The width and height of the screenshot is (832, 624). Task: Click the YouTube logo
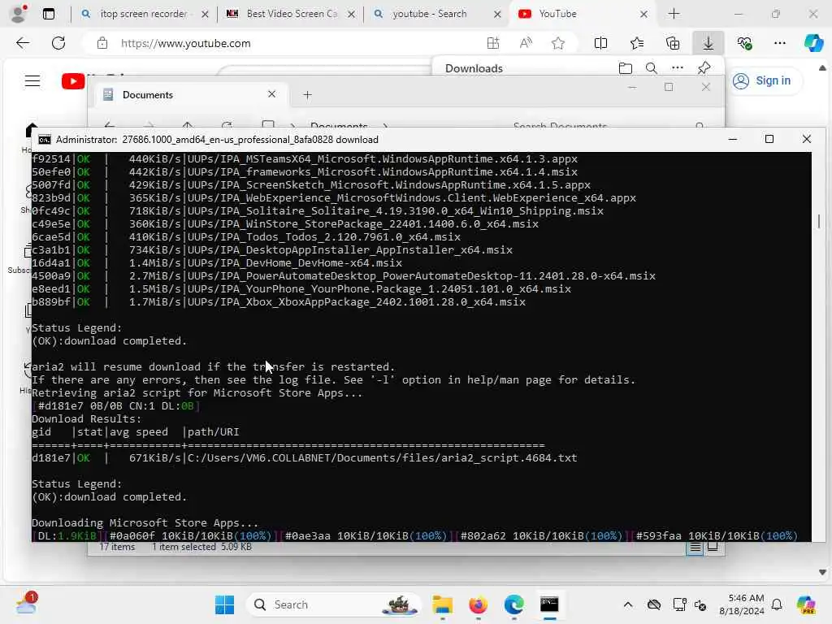click(x=73, y=81)
